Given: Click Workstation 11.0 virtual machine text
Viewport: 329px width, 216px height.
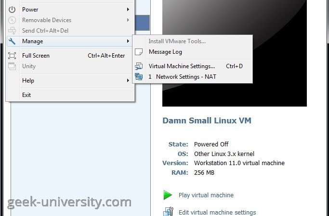Looking at the screenshot, I should (x=239, y=163).
